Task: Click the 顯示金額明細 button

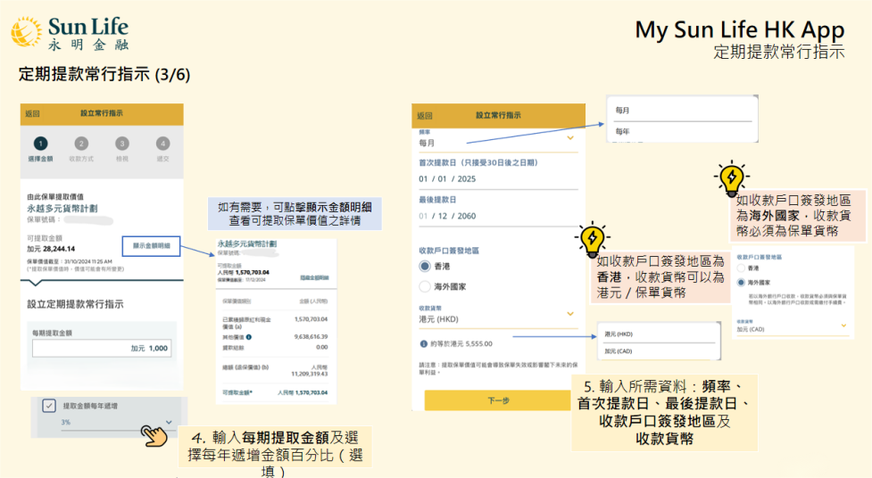Action: (151, 245)
